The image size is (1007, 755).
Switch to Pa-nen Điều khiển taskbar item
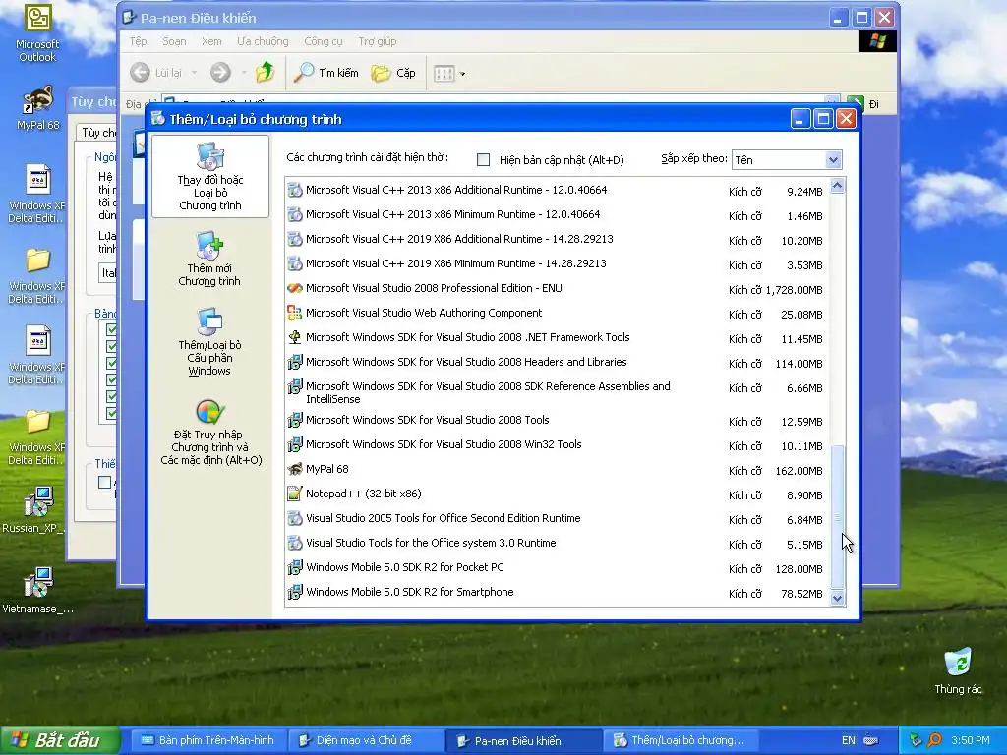click(x=521, y=741)
